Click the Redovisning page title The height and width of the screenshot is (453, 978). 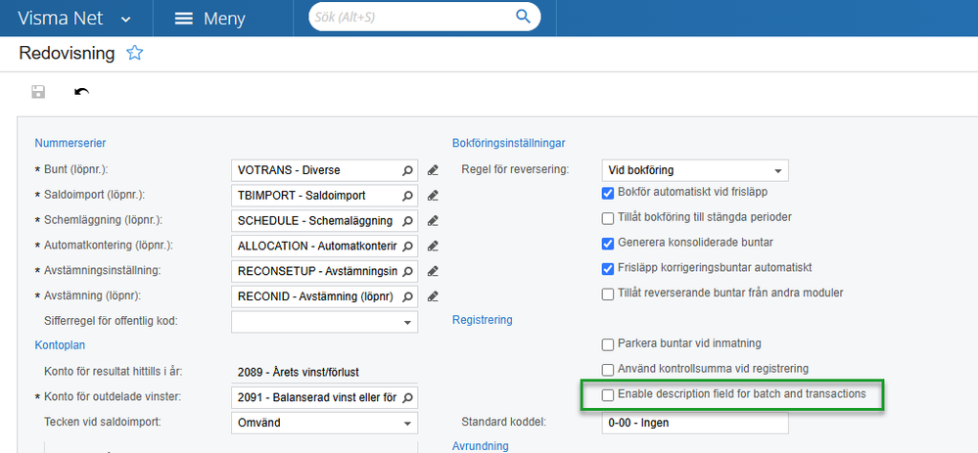click(67, 53)
